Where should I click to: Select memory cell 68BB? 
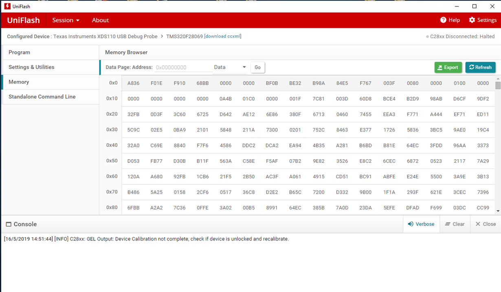202,83
